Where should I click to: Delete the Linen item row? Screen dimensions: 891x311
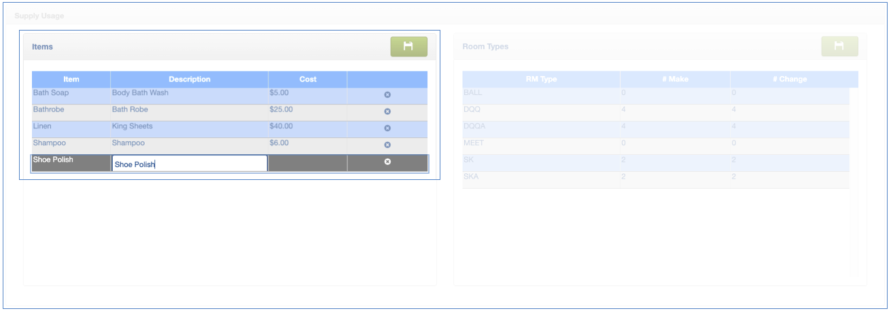(x=387, y=128)
